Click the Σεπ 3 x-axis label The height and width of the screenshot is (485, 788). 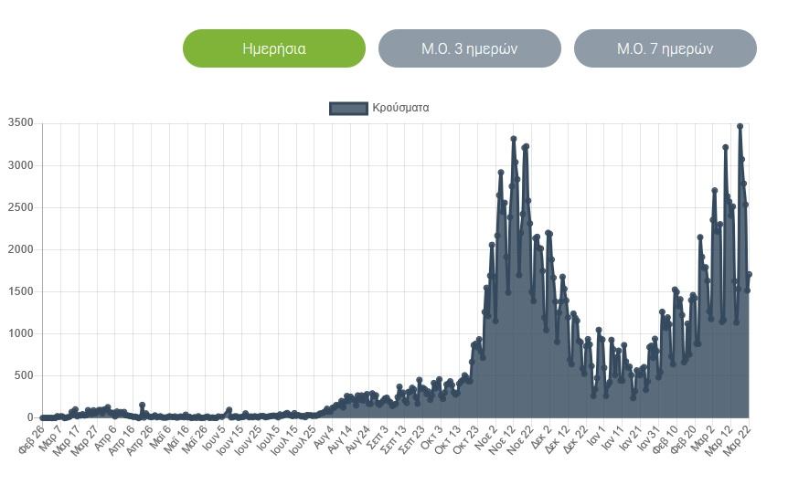[x=378, y=437]
